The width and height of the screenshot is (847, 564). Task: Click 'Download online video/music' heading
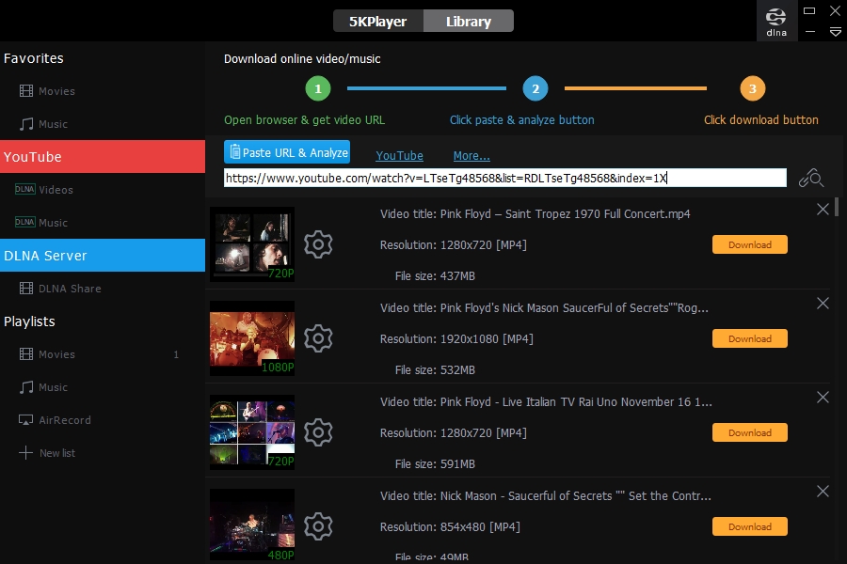tap(302, 59)
